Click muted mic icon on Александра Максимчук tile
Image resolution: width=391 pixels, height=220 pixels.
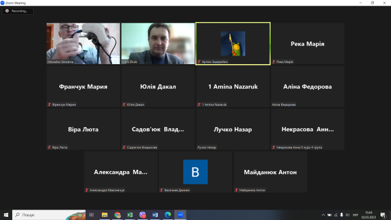[87, 190]
